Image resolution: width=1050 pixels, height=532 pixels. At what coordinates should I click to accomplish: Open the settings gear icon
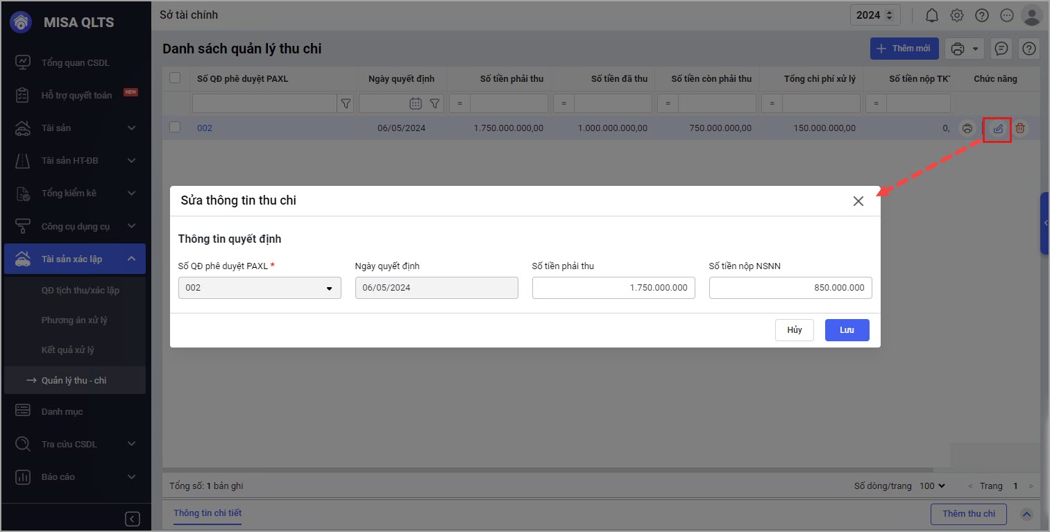tap(957, 15)
